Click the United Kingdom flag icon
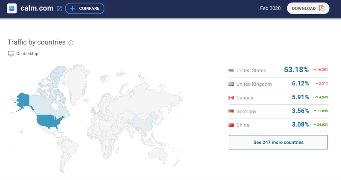The height and width of the screenshot is (180, 341). (x=231, y=84)
